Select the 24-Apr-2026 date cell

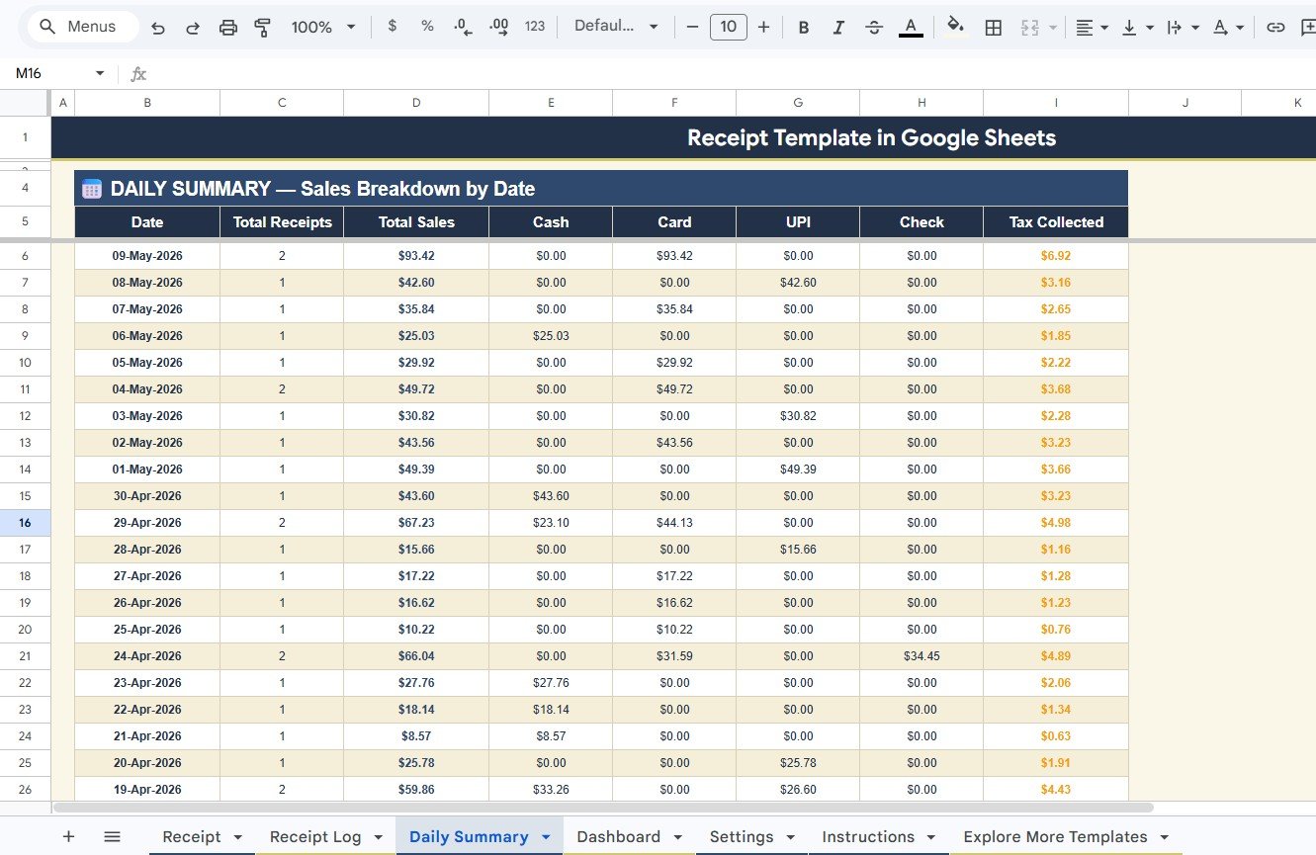click(147, 656)
